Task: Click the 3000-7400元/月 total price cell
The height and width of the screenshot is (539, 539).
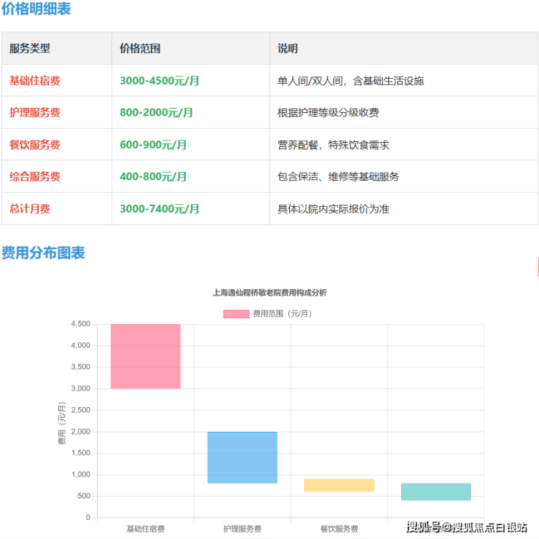Action: [x=160, y=209]
